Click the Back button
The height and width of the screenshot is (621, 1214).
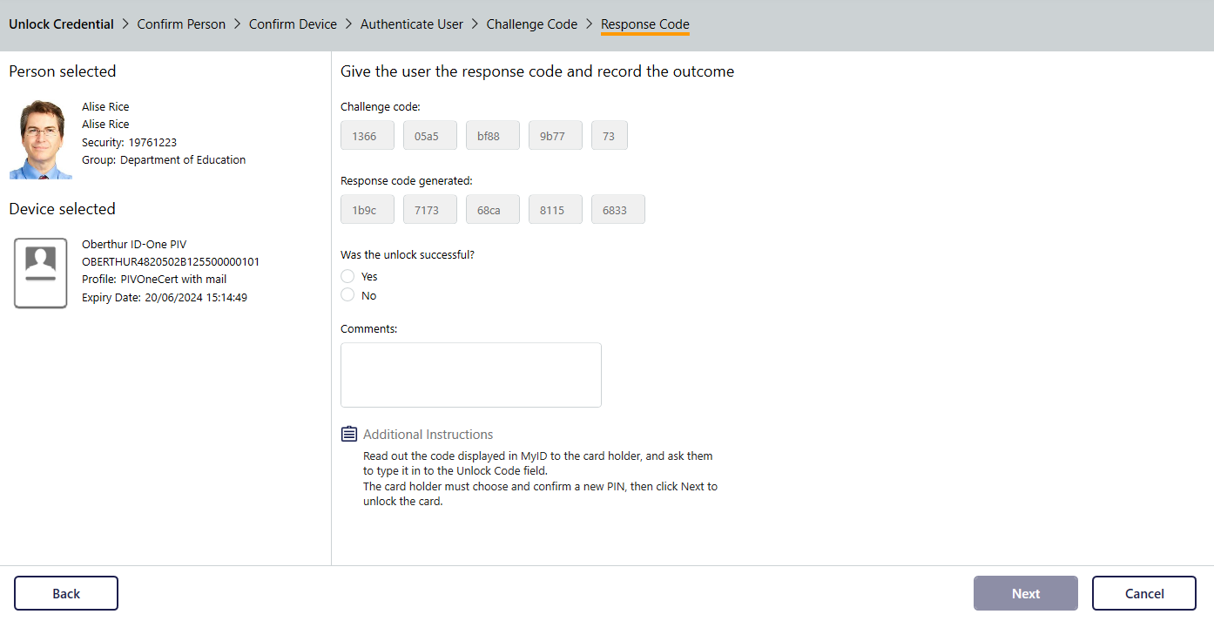pyautogui.click(x=66, y=593)
